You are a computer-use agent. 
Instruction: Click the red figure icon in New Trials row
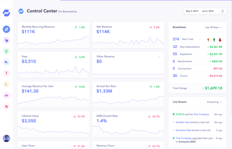coord(220,40)
